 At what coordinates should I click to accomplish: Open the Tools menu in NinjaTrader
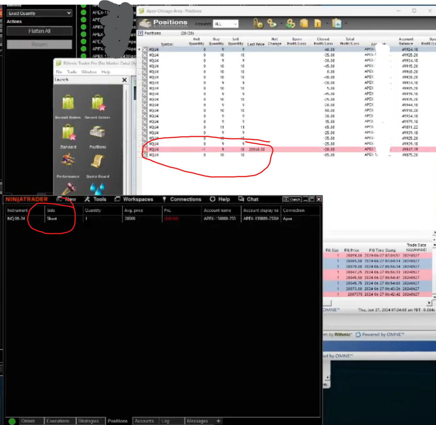point(95,199)
